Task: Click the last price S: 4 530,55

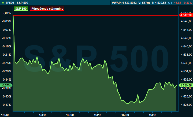Action: 159,3
